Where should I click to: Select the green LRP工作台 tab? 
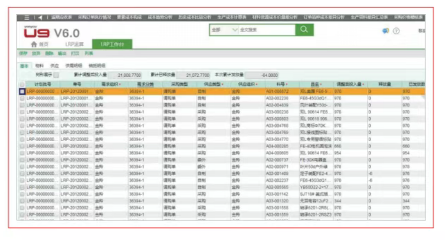click(112, 45)
